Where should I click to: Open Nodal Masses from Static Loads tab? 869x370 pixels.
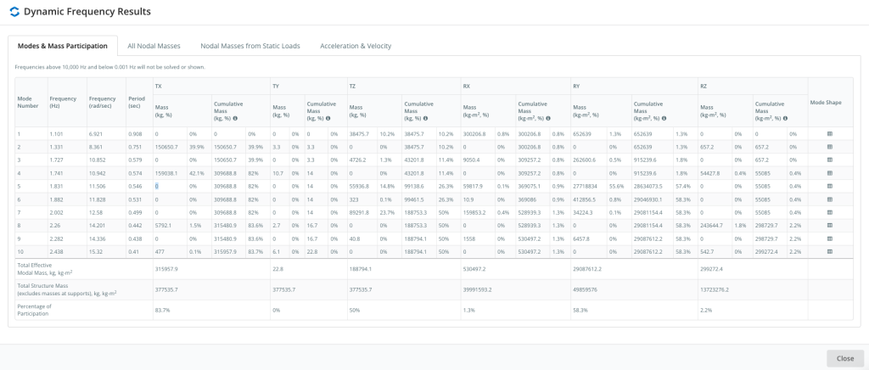tap(249, 46)
